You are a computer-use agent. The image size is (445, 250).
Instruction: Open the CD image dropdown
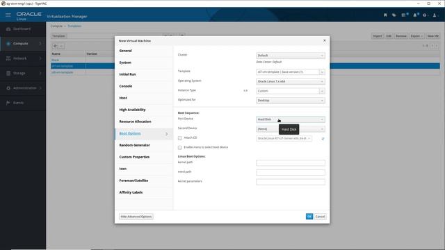(x=284, y=138)
